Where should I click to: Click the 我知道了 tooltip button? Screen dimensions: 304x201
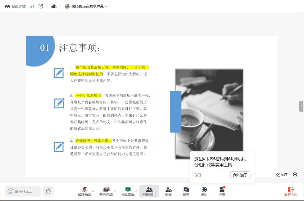coord(240,175)
